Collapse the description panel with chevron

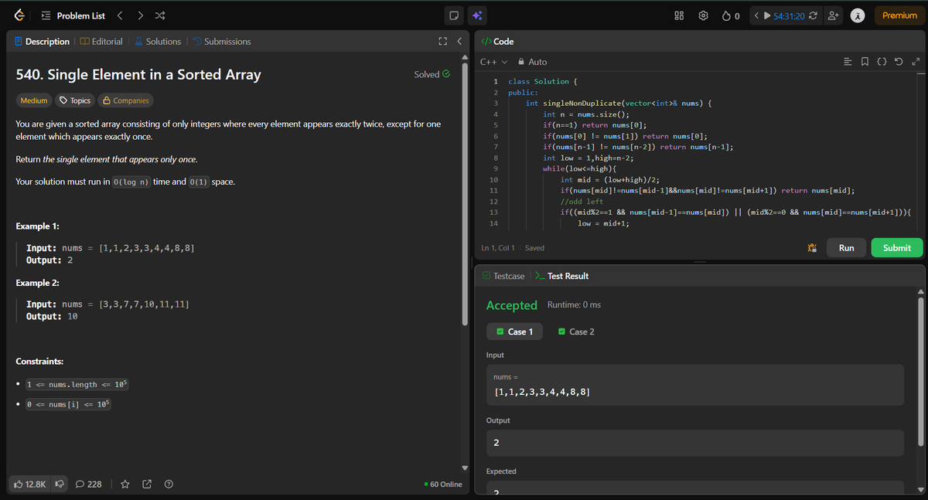coord(459,41)
